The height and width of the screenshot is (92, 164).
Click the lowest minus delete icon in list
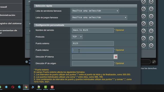151,45
